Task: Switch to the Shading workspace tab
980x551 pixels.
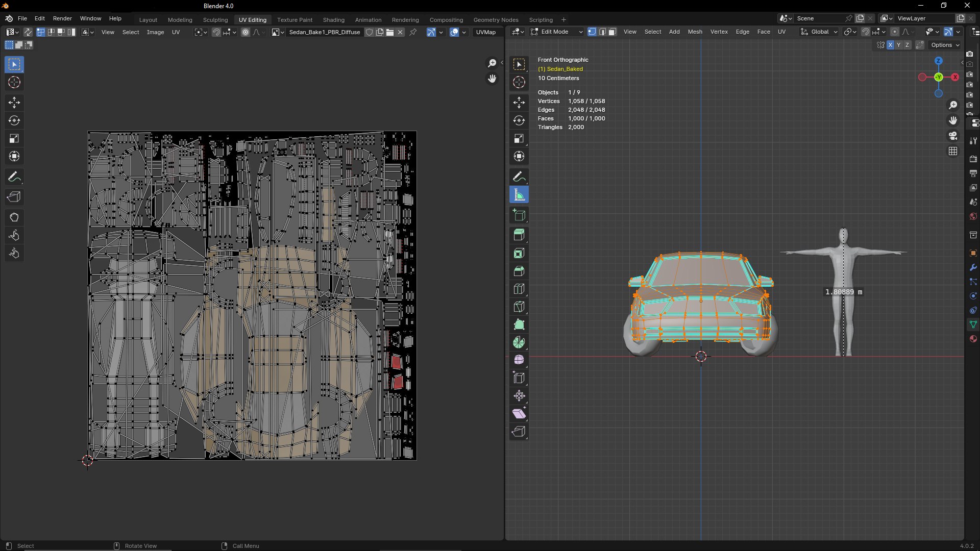Action: (x=333, y=20)
